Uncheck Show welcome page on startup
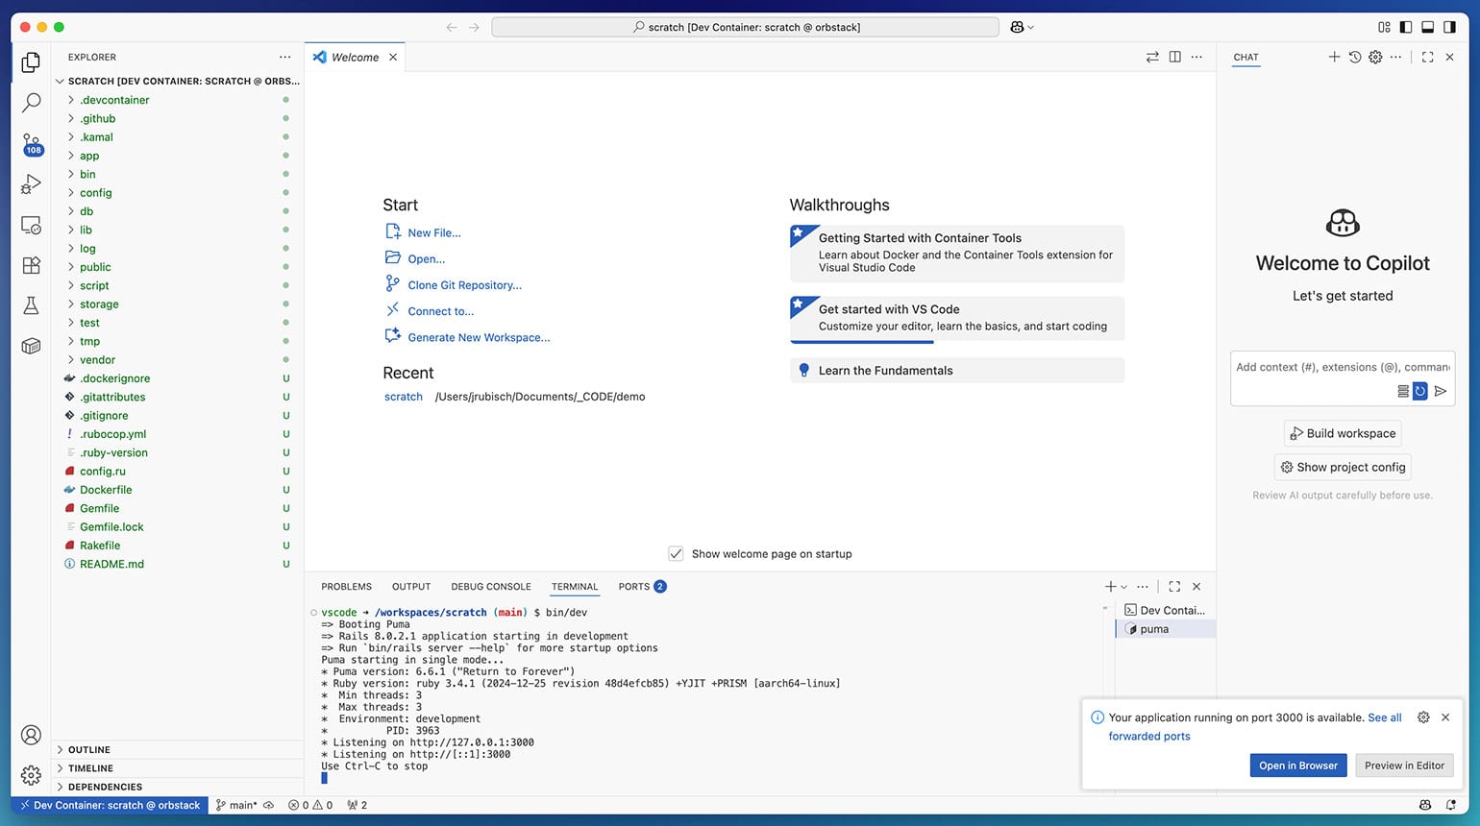Screen dimensions: 1480x826 click(x=676, y=554)
